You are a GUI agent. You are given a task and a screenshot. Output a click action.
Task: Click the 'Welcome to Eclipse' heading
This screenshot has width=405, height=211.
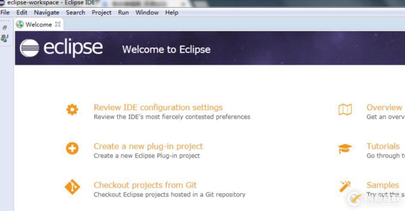pyautogui.click(x=166, y=49)
